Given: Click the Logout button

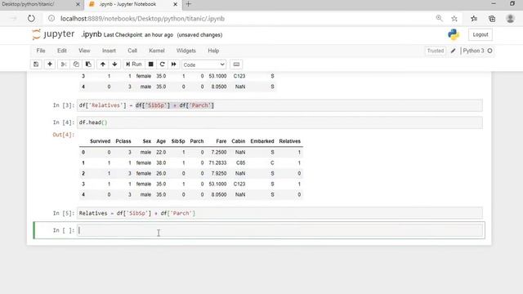Looking at the screenshot, I should (481, 34).
